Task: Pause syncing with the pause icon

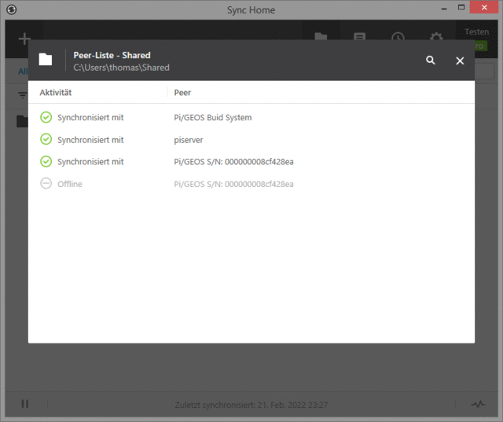Action: (25, 404)
